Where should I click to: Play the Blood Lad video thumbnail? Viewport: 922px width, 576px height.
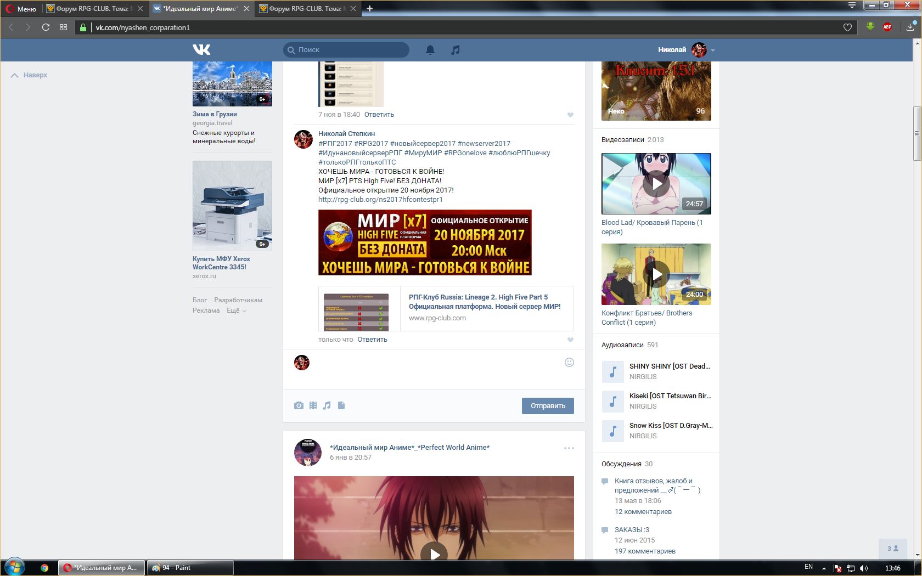[x=656, y=184]
